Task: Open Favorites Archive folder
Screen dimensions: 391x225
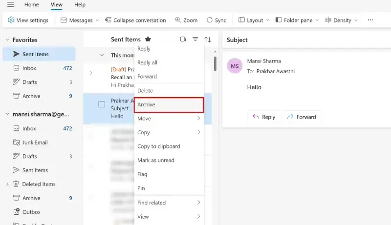Action: coord(40,96)
